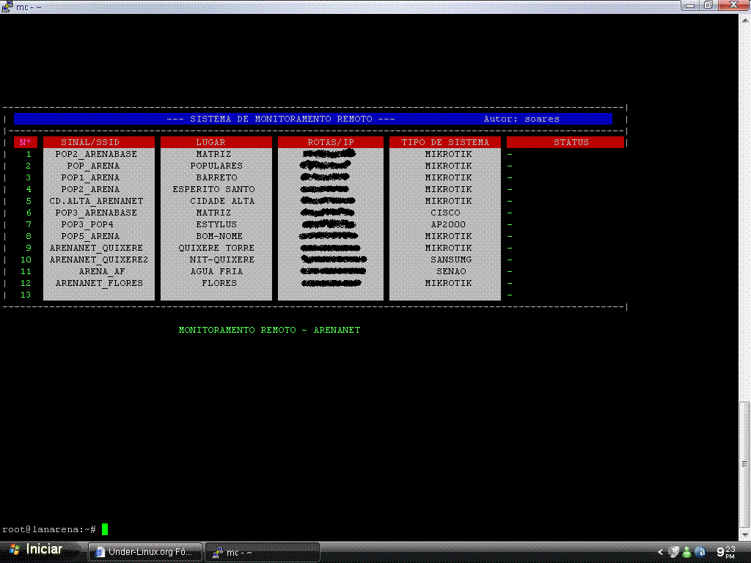Click the 'MONITORAMENTO REMOTO - ARENANET' green caption
The height and width of the screenshot is (563, 751).
pyautogui.click(x=269, y=330)
